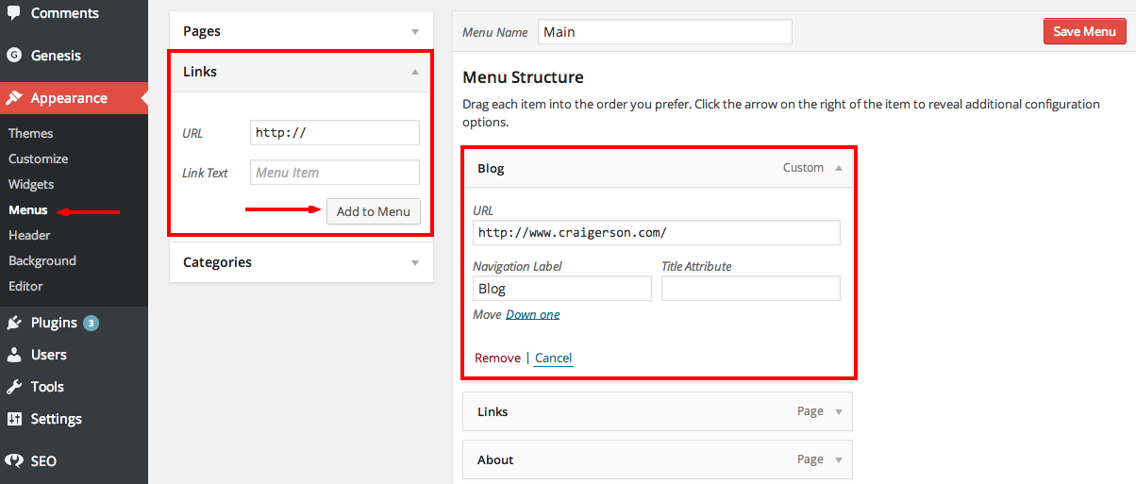Click the Genesis G icon

[x=14, y=56]
